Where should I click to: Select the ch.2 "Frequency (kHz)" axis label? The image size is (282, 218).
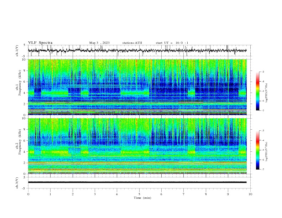tap(20, 141)
